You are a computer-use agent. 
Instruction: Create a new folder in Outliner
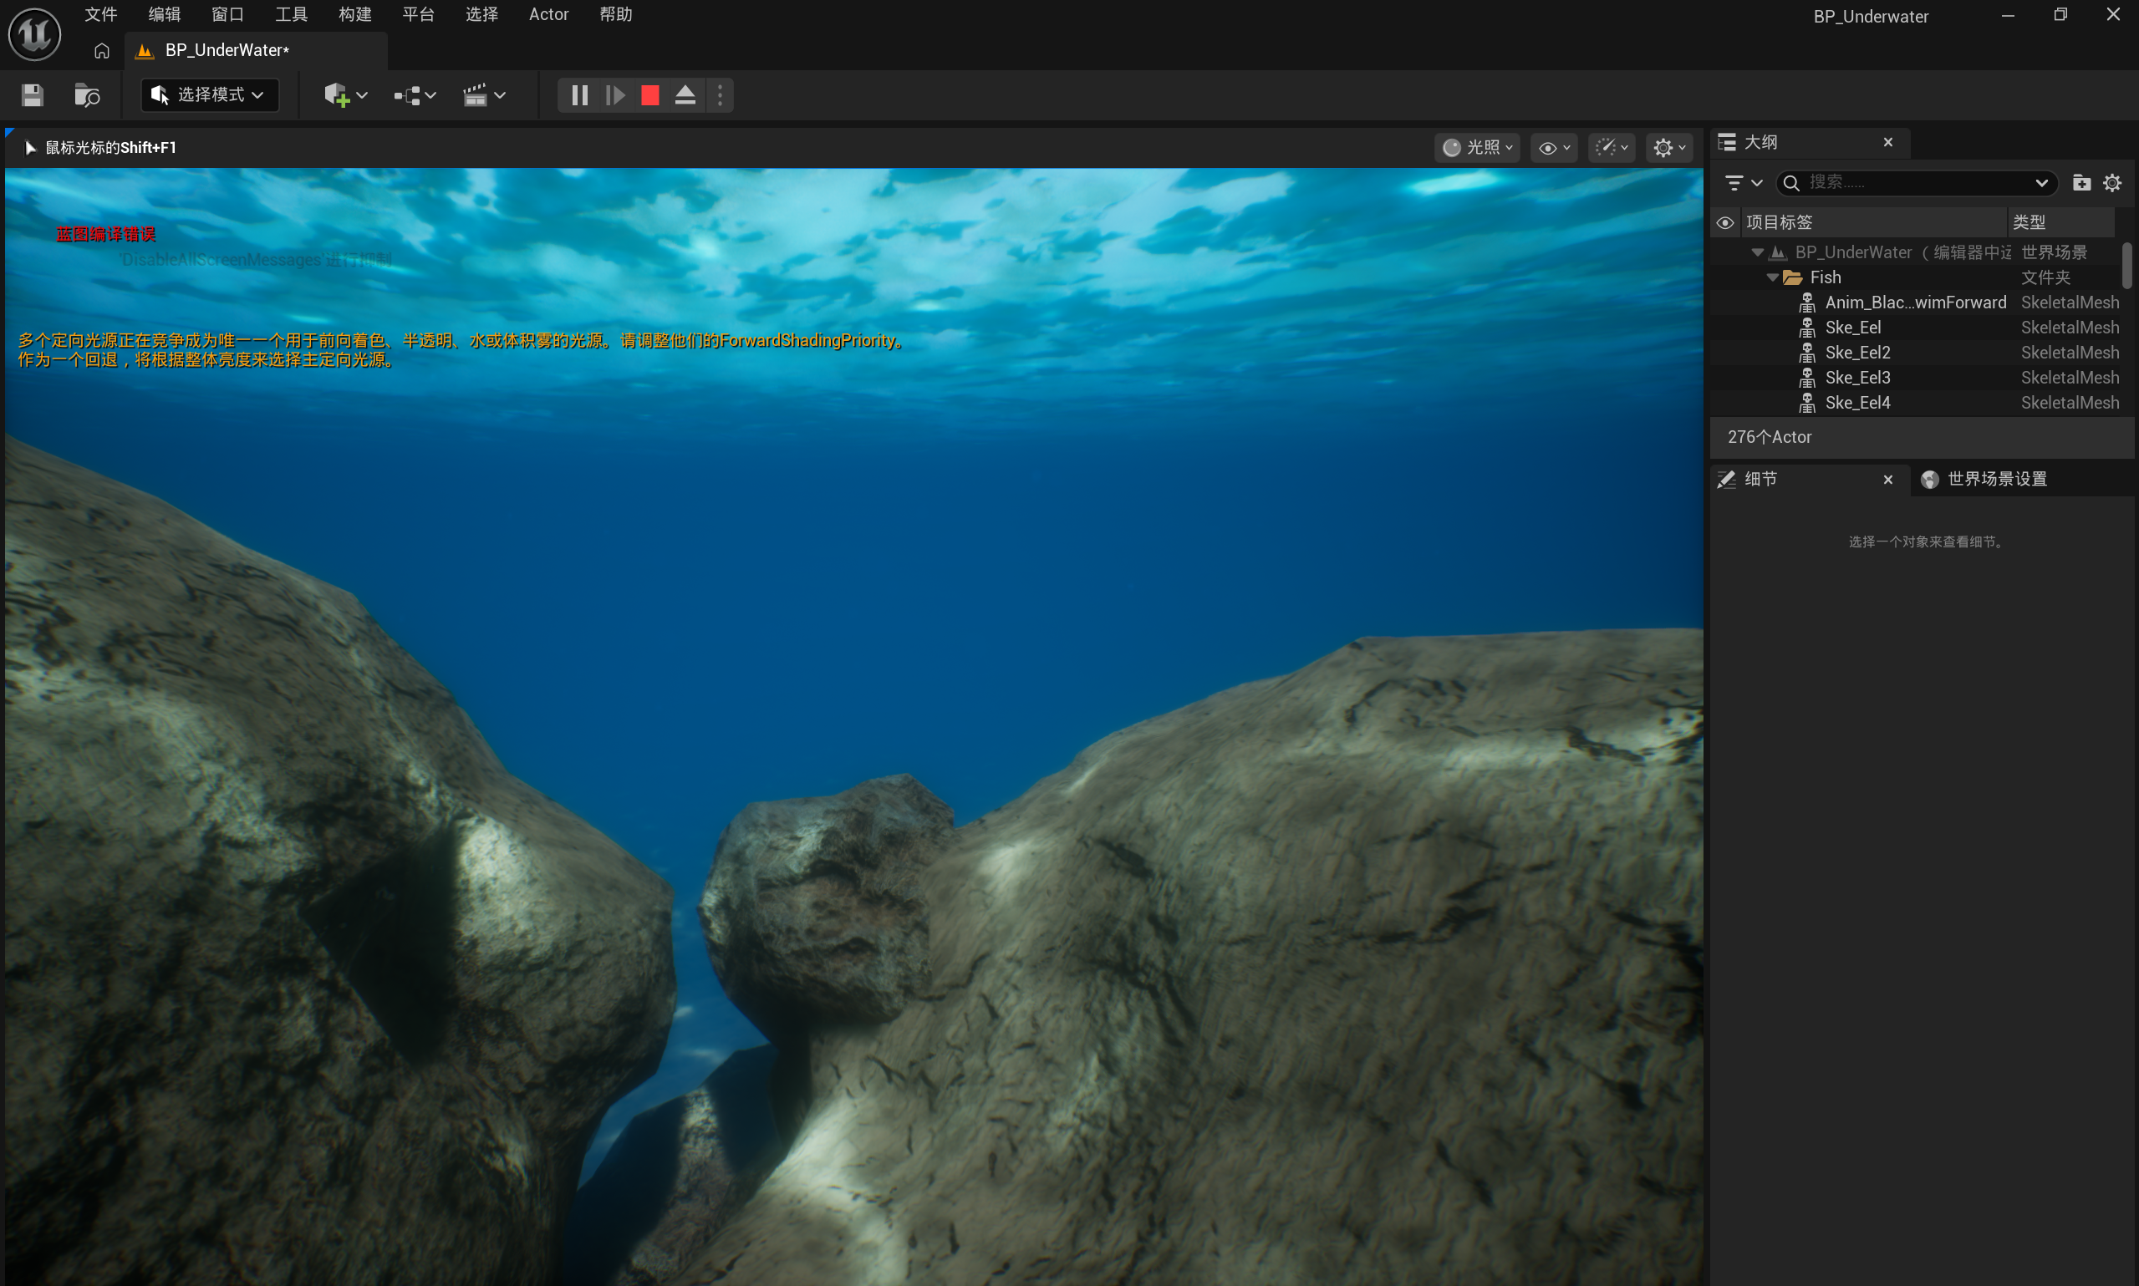click(2081, 183)
